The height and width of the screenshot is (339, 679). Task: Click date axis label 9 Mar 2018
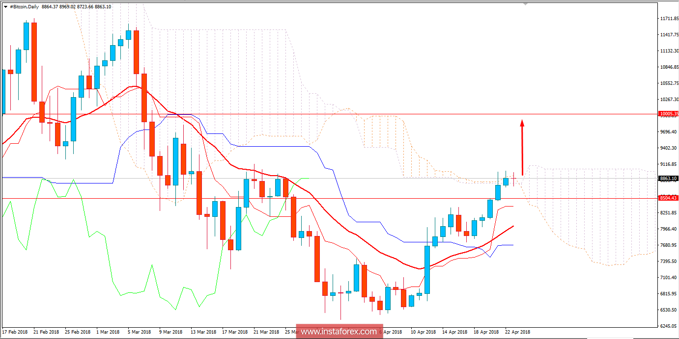[x=171, y=332]
